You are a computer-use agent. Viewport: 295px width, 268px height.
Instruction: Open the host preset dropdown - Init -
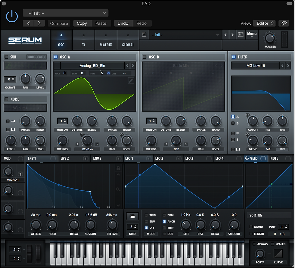click(x=66, y=13)
